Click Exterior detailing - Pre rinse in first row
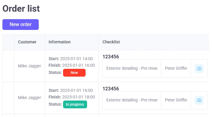The width and height of the screenshot is (212, 117). click(132, 68)
